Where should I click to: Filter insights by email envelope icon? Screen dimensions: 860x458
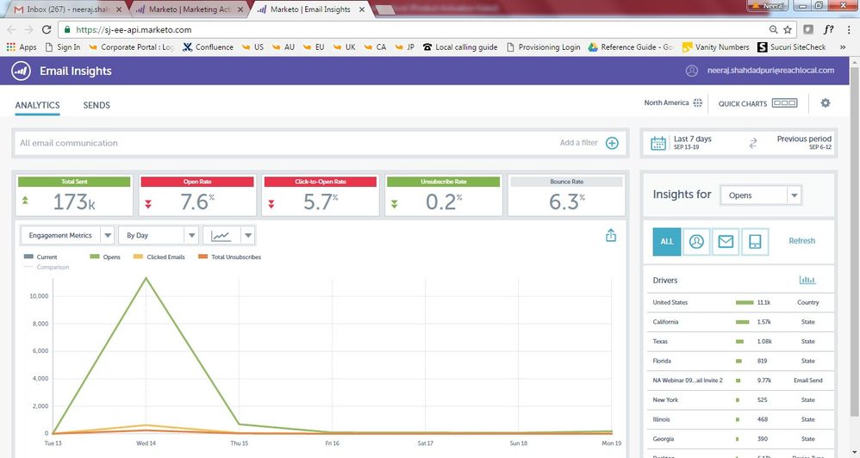click(726, 242)
